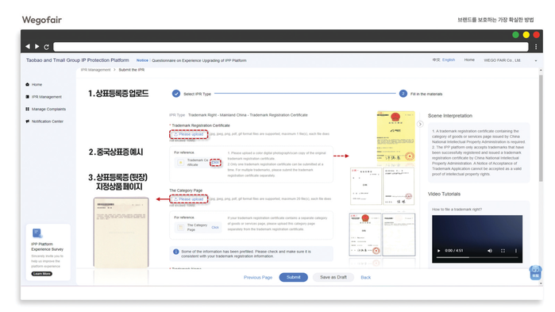Viewport: 555px width, 312px height.
Task: Click the blue Submit button
Action: [294, 277]
